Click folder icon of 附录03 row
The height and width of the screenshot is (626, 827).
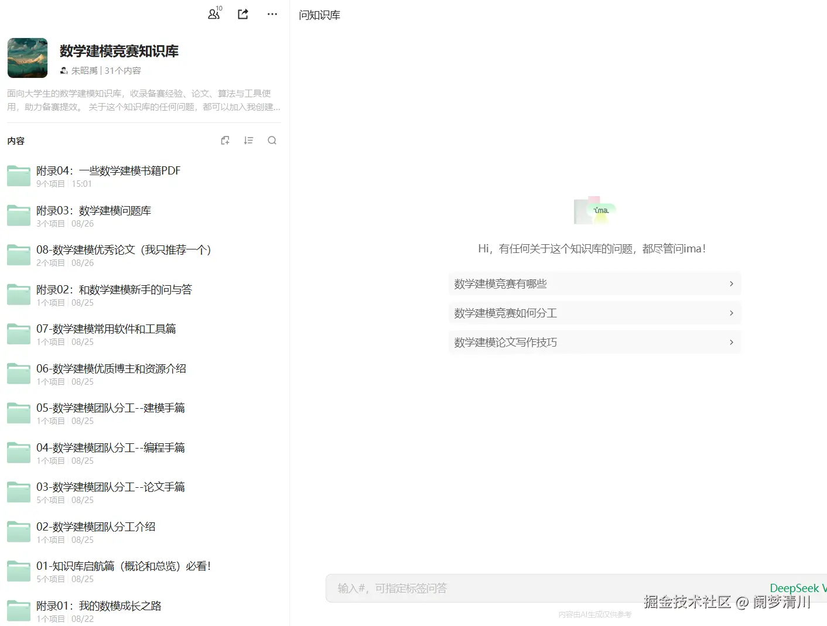(19, 215)
